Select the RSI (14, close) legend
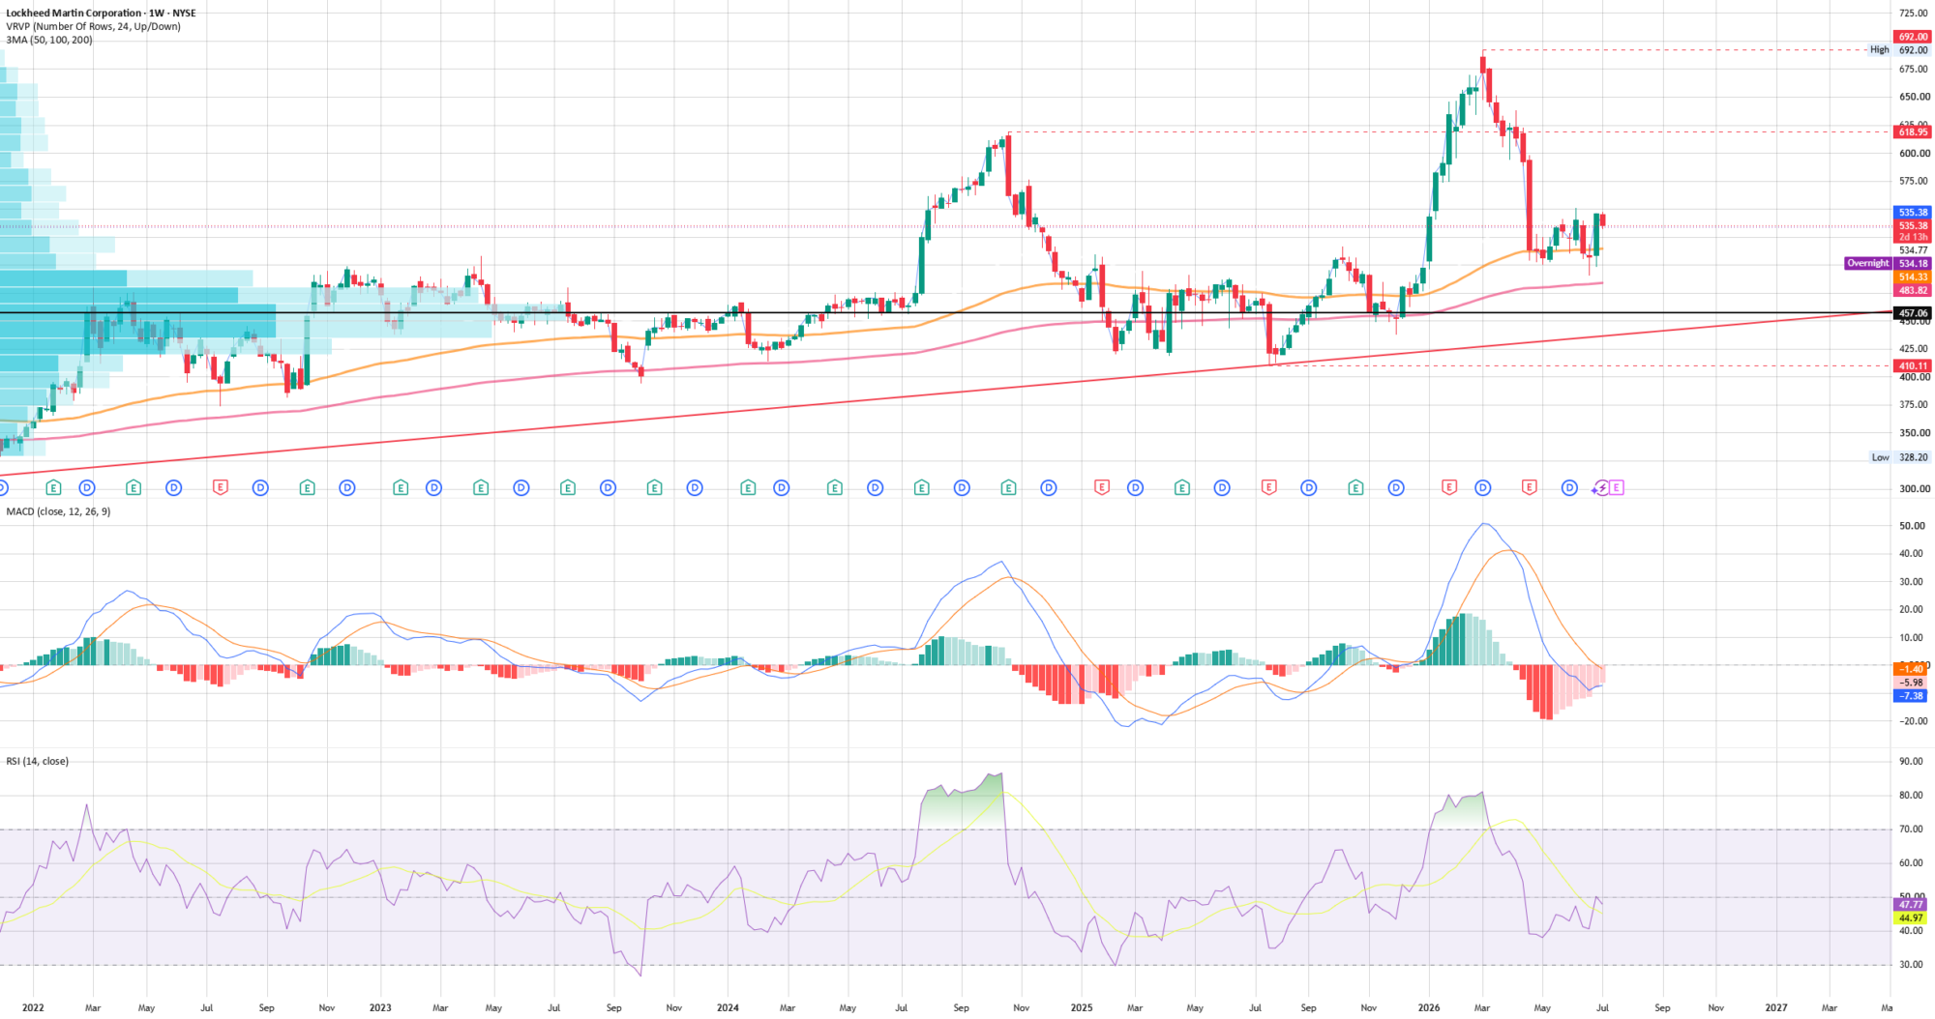 [x=38, y=761]
